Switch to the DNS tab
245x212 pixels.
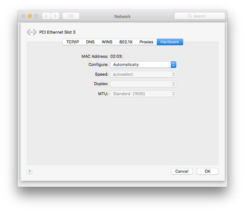90,42
